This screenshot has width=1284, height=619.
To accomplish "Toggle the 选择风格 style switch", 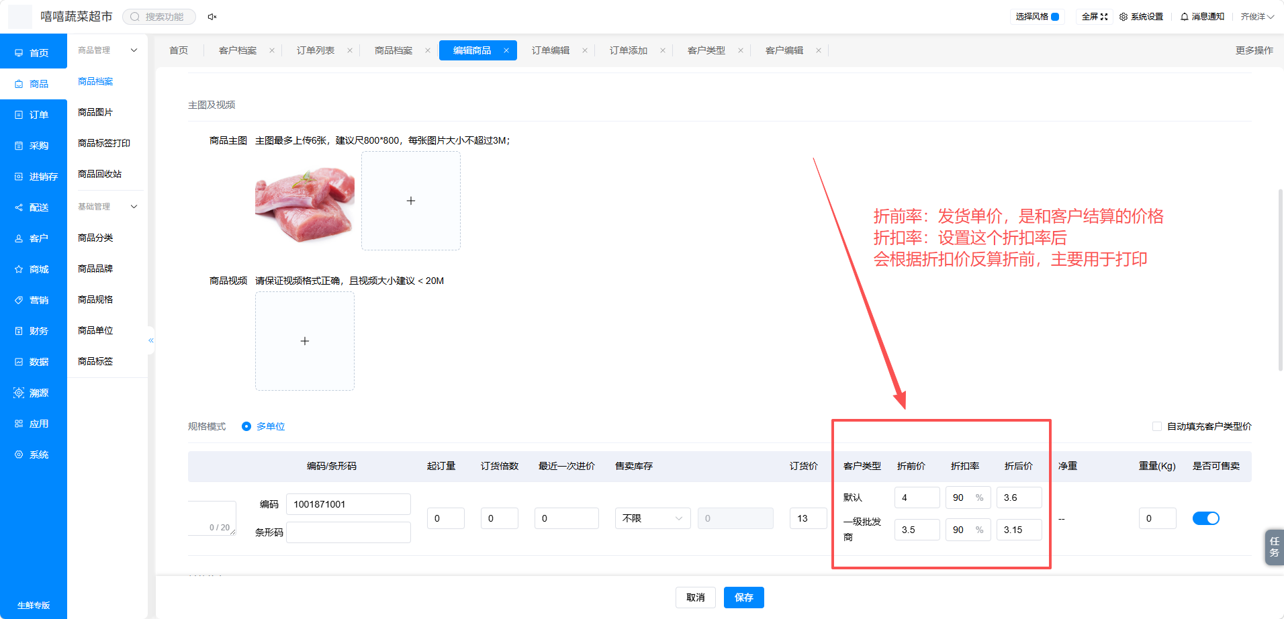I will pos(1055,17).
